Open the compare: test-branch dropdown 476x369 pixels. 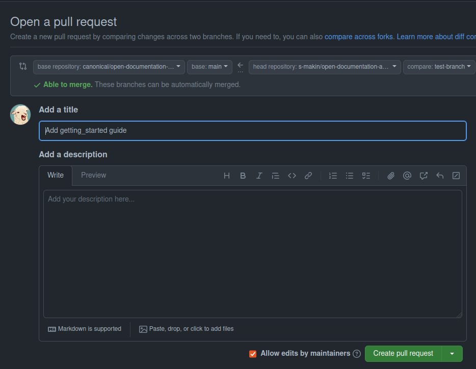439,67
